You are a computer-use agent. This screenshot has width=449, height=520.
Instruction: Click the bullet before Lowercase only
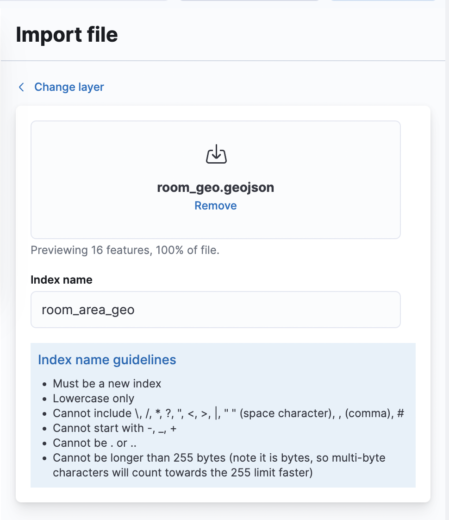(45, 400)
